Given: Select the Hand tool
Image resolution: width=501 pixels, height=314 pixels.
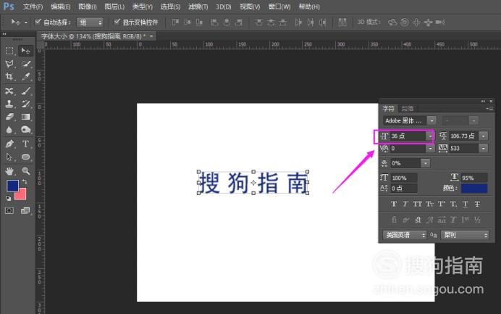Looking at the screenshot, I should click(x=9, y=171).
